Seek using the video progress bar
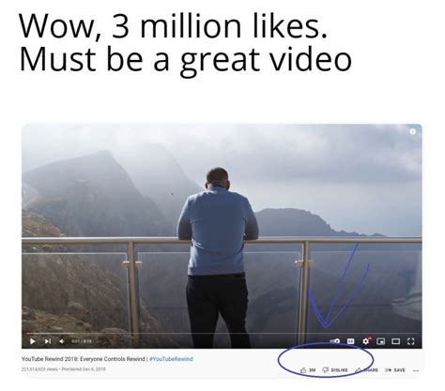Image resolution: width=445 pixels, height=391 pixels. click(222, 334)
